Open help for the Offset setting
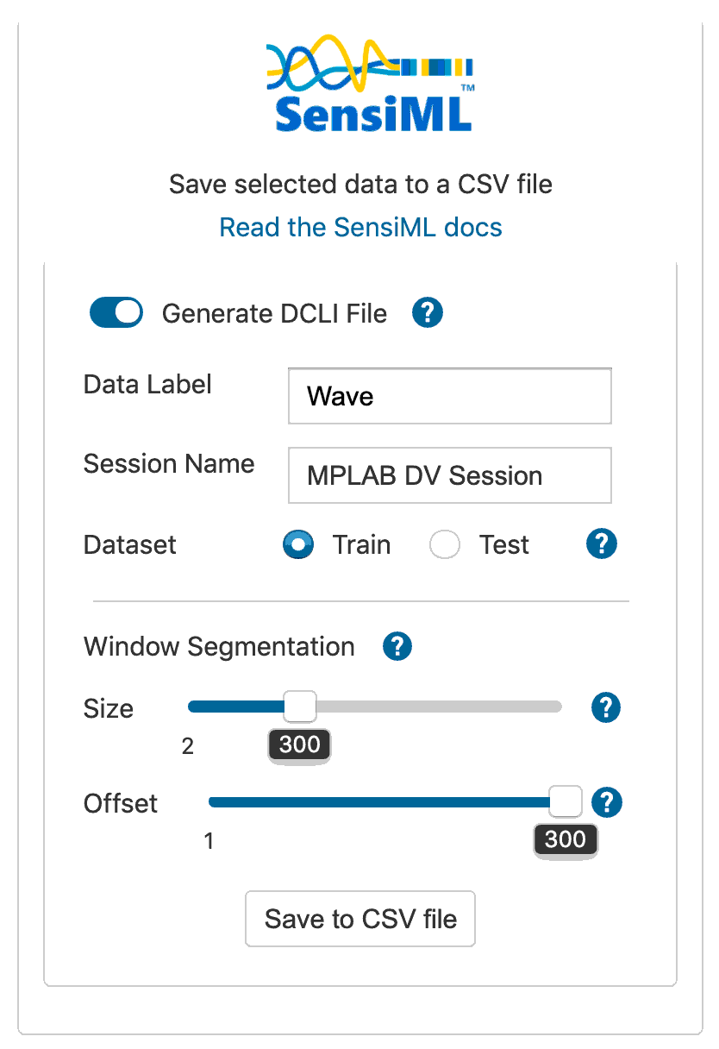 point(606,802)
